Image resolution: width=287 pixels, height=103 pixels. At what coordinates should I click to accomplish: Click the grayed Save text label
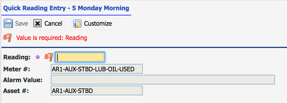(x=22, y=24)
